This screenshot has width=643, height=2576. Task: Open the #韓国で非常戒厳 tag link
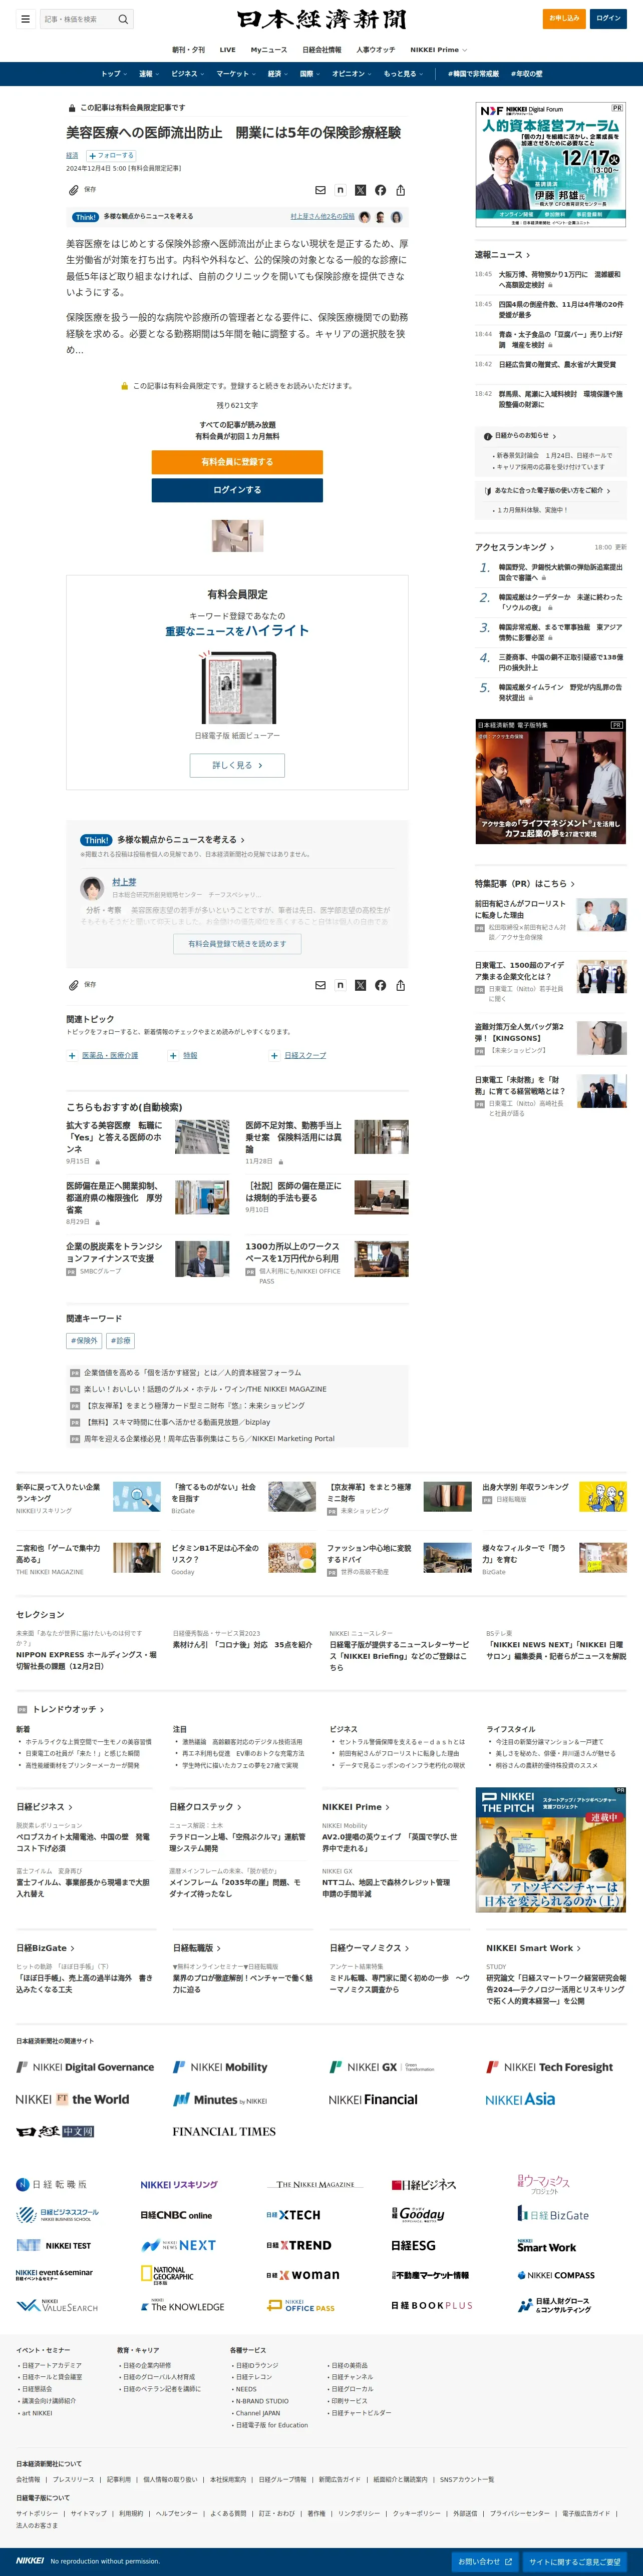473,74
